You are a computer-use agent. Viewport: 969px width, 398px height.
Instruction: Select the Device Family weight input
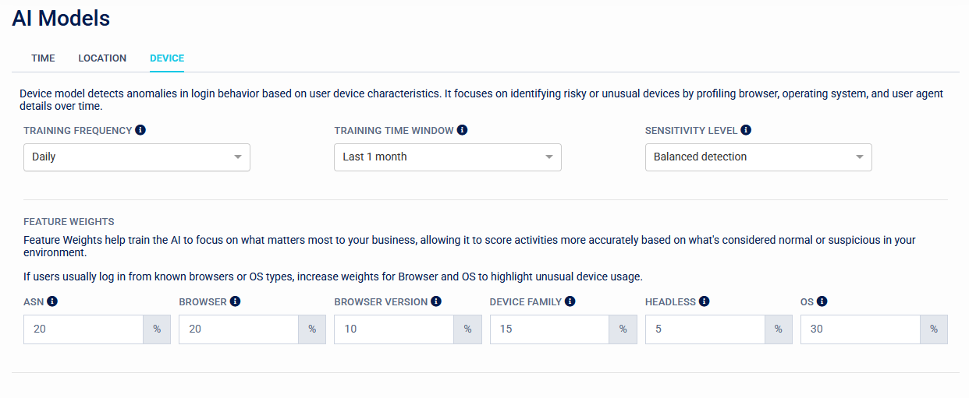point(549,329)
